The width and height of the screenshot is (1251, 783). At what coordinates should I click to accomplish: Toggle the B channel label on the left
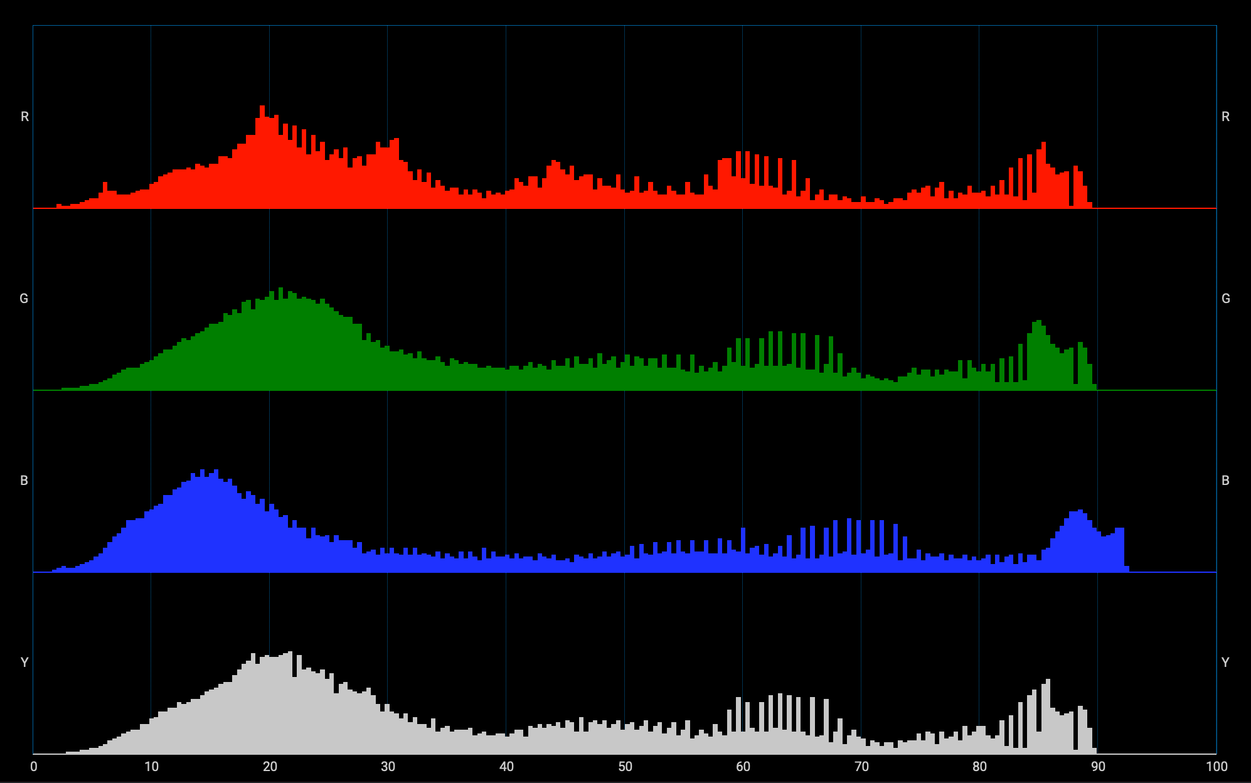point(24,480)
